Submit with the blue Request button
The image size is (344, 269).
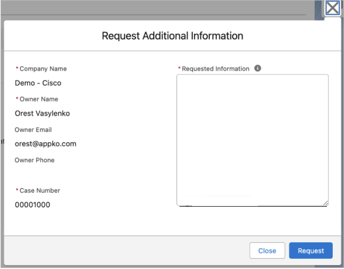[310, 250]
